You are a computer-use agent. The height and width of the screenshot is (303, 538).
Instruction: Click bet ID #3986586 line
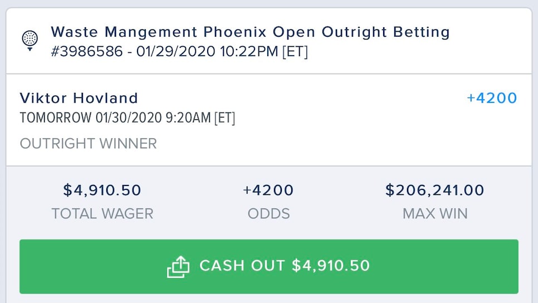[179, 52]
